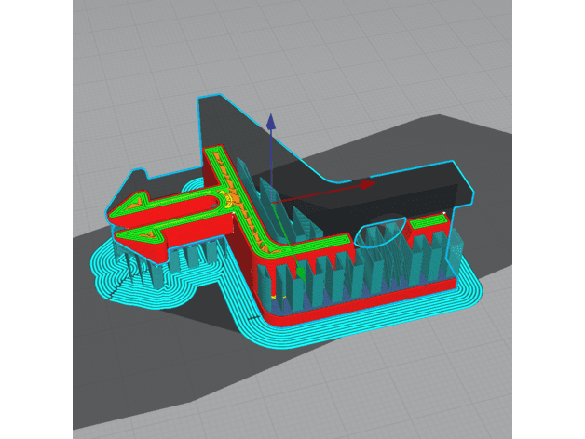Click the half-circle cutout support region

coord(379,233)
